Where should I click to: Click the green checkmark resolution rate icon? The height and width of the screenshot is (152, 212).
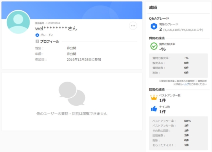[x=154, y=46]
